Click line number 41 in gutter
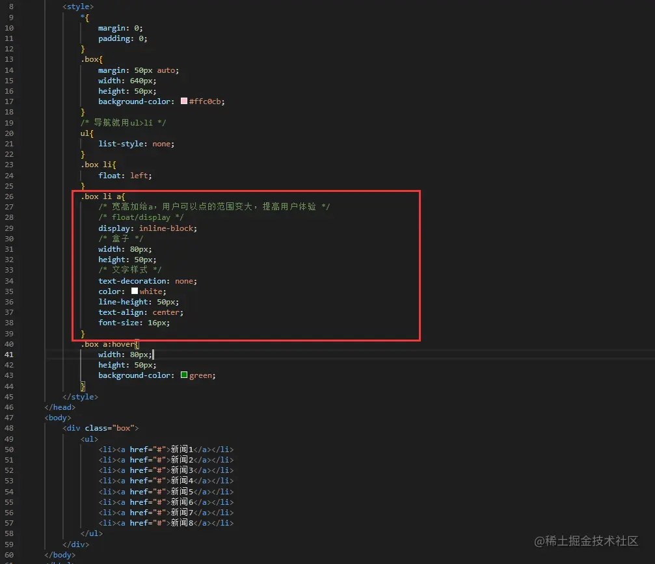The width and height of the screenshot is (655, 564). coord(9,355)
